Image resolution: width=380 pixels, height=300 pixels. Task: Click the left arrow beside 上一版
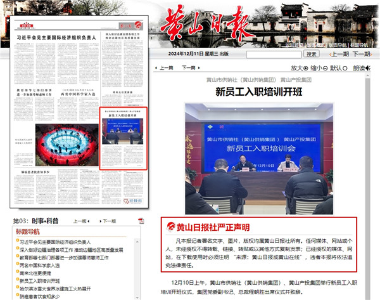[x=88, y=221]
